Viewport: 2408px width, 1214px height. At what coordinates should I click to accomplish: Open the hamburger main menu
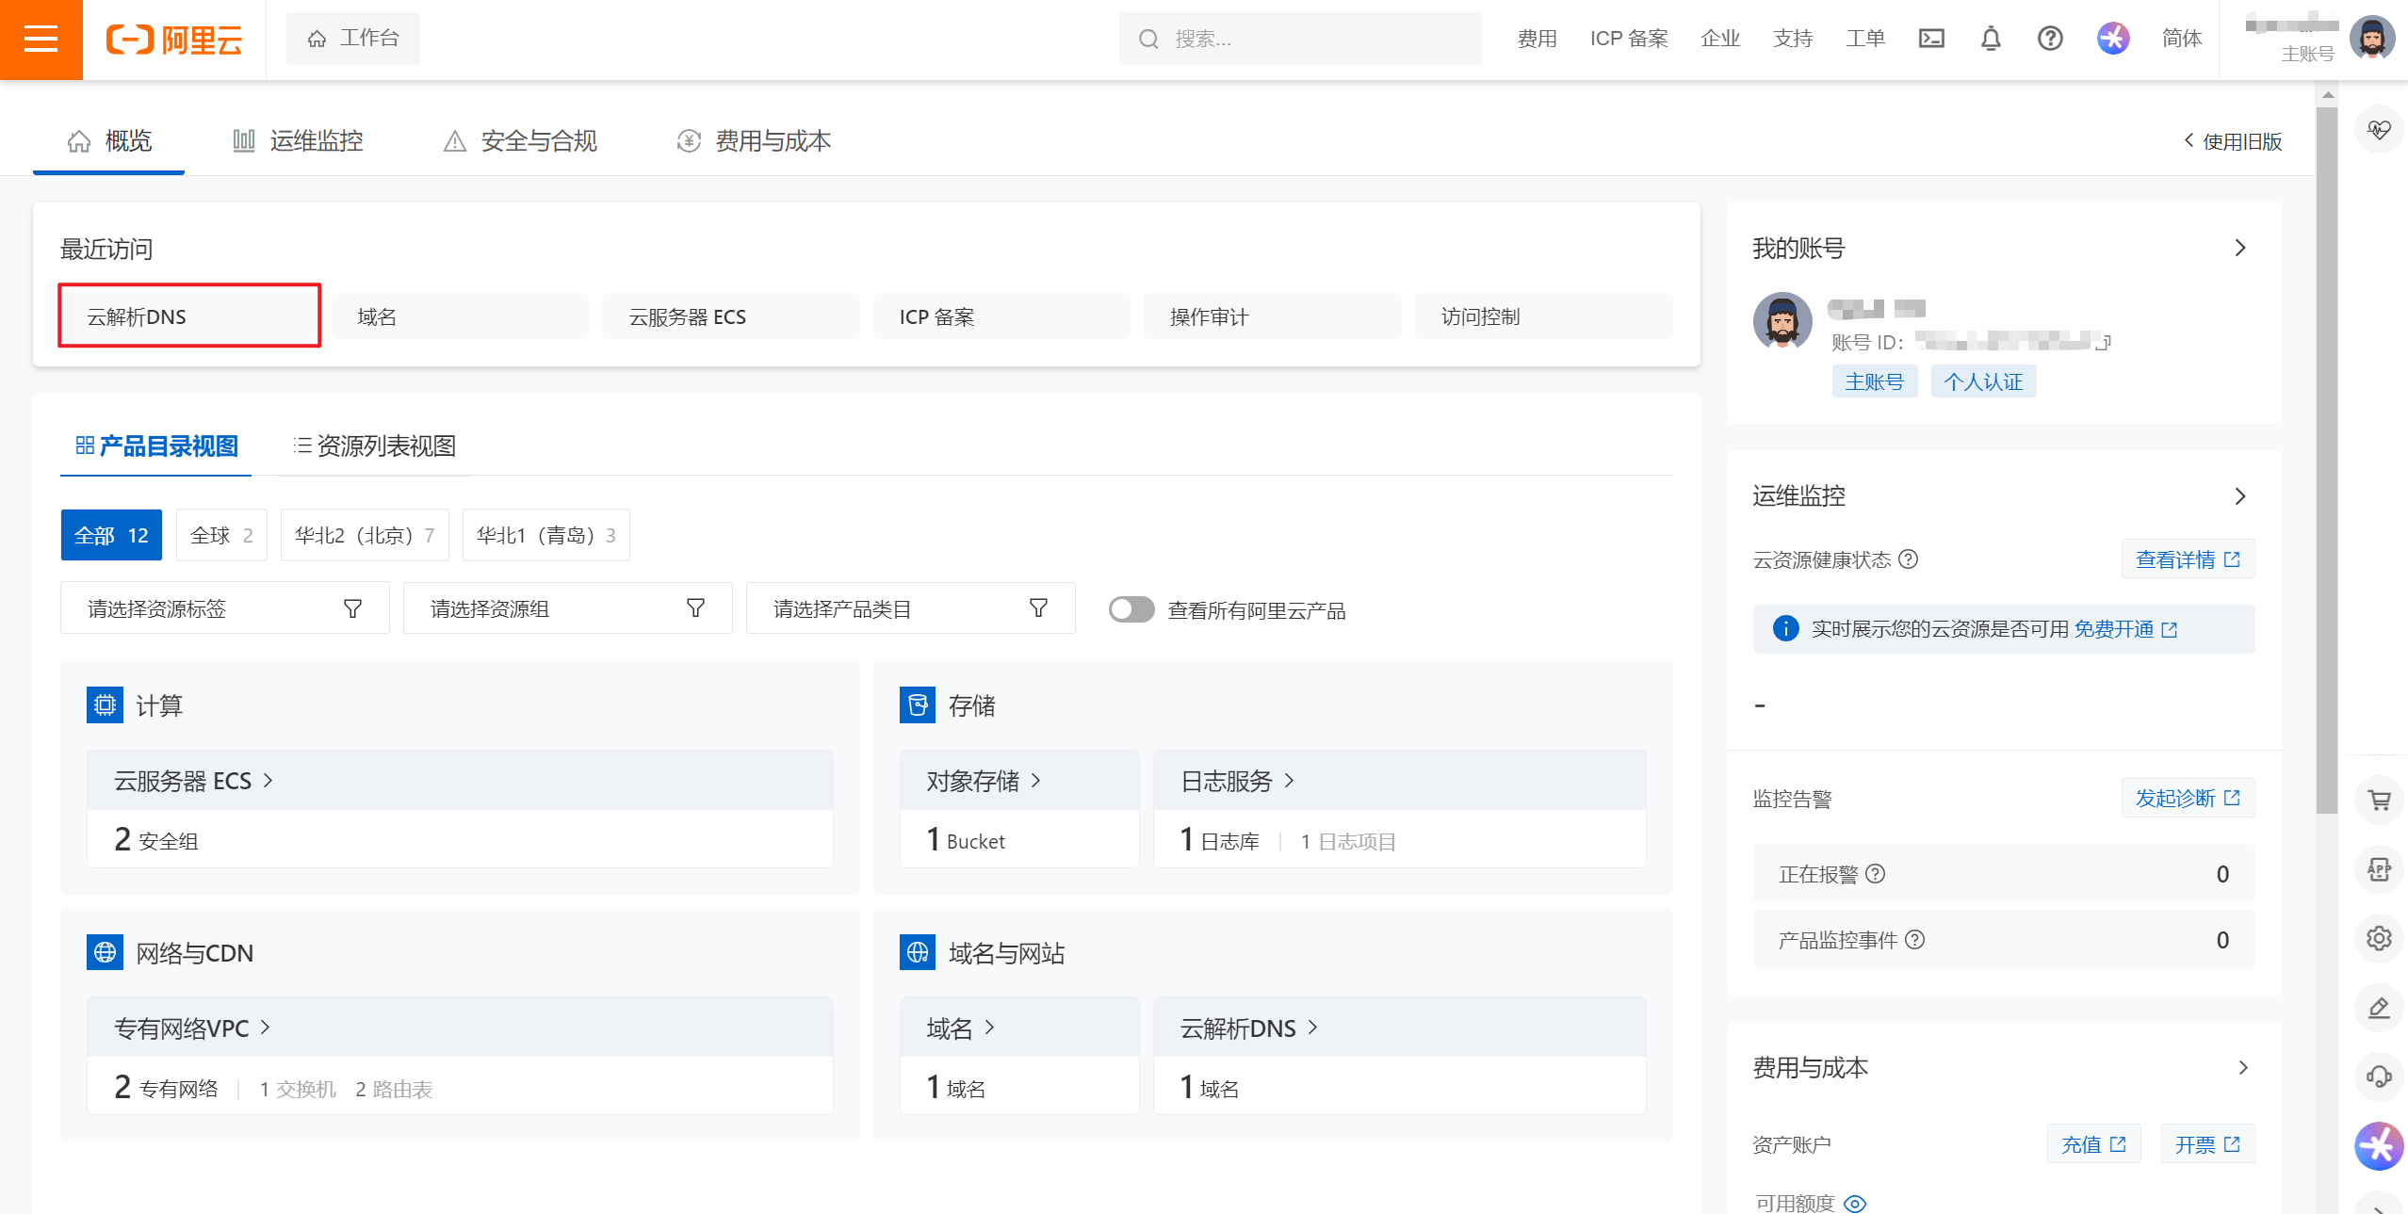pyautogui.click(x=41, y=40)
